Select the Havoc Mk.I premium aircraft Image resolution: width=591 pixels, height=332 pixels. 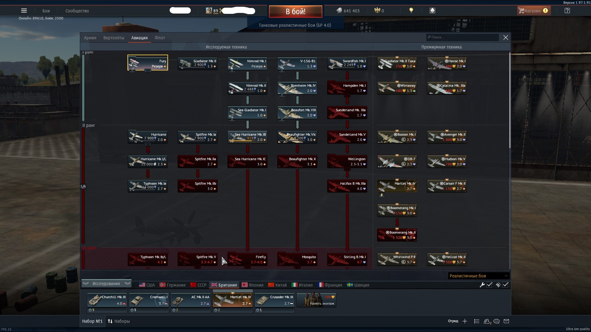click(x=447, y=63)
